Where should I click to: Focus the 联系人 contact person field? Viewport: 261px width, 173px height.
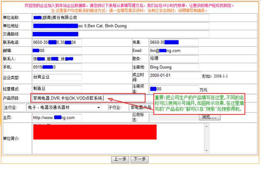[x=56, y=59]
